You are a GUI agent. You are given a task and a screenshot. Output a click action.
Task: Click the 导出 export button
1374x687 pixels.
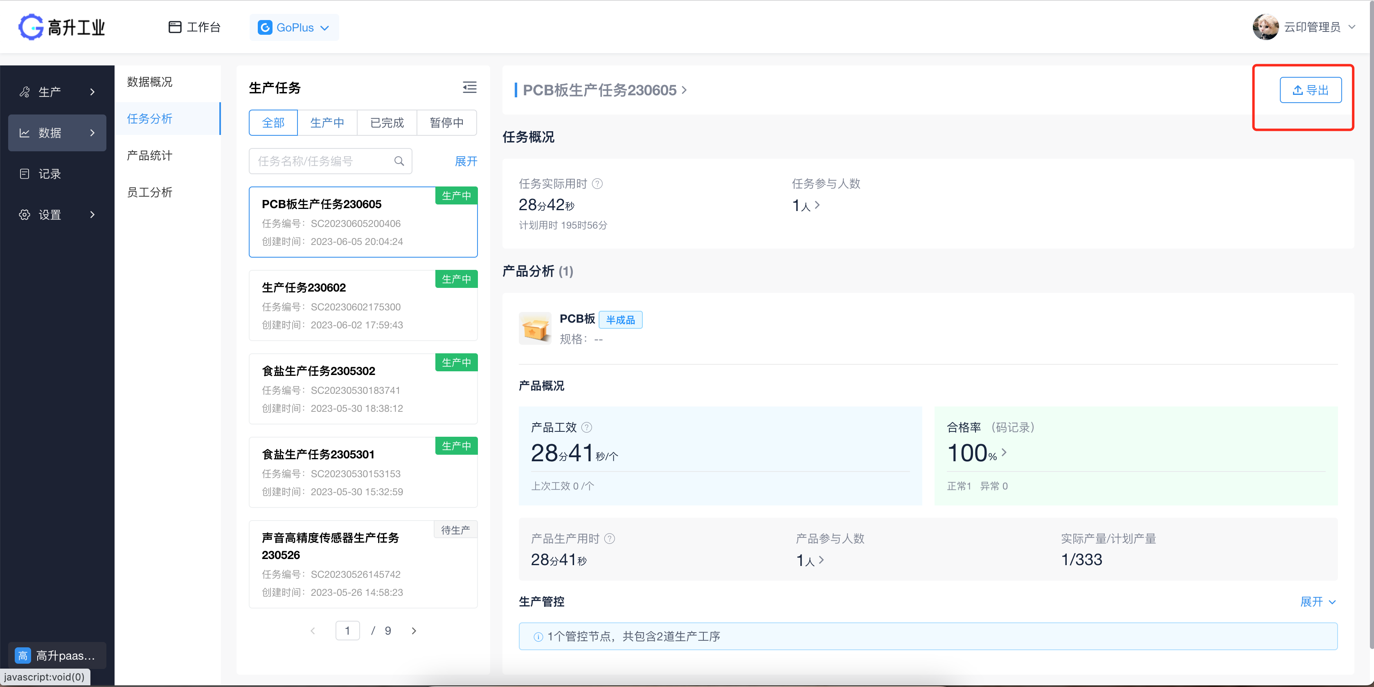(x=1311, y=90)
